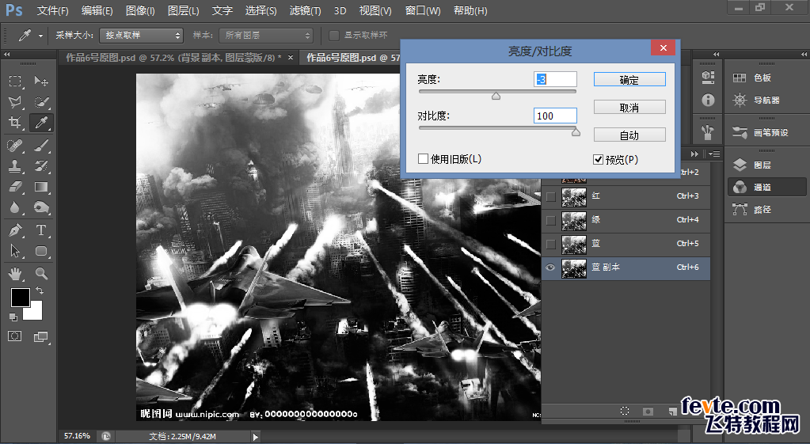Click the 亮度 slider handle
Image resolution: width=810 pixels, height=444 pixels.
point(496,96)
